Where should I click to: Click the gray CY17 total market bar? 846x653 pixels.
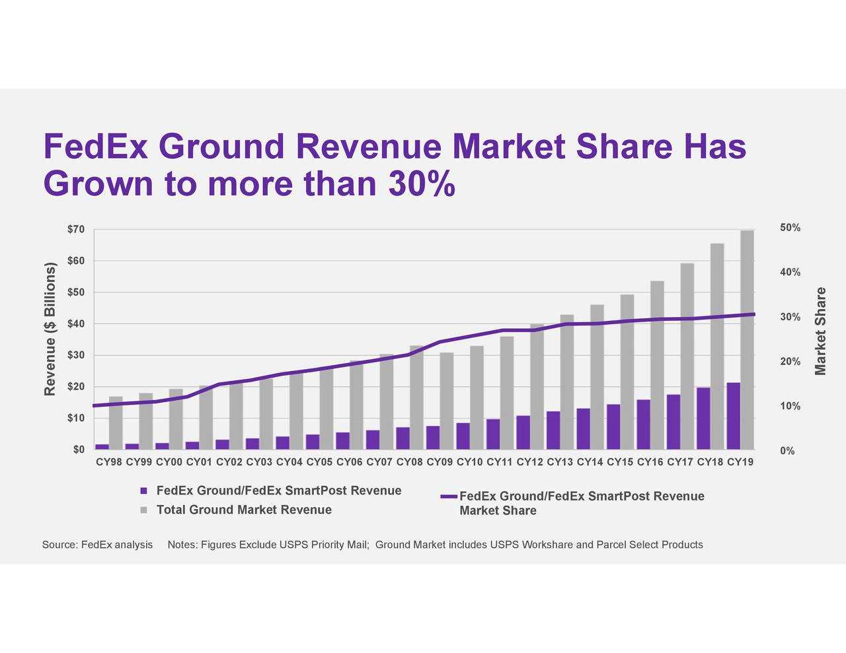(687, 357)
